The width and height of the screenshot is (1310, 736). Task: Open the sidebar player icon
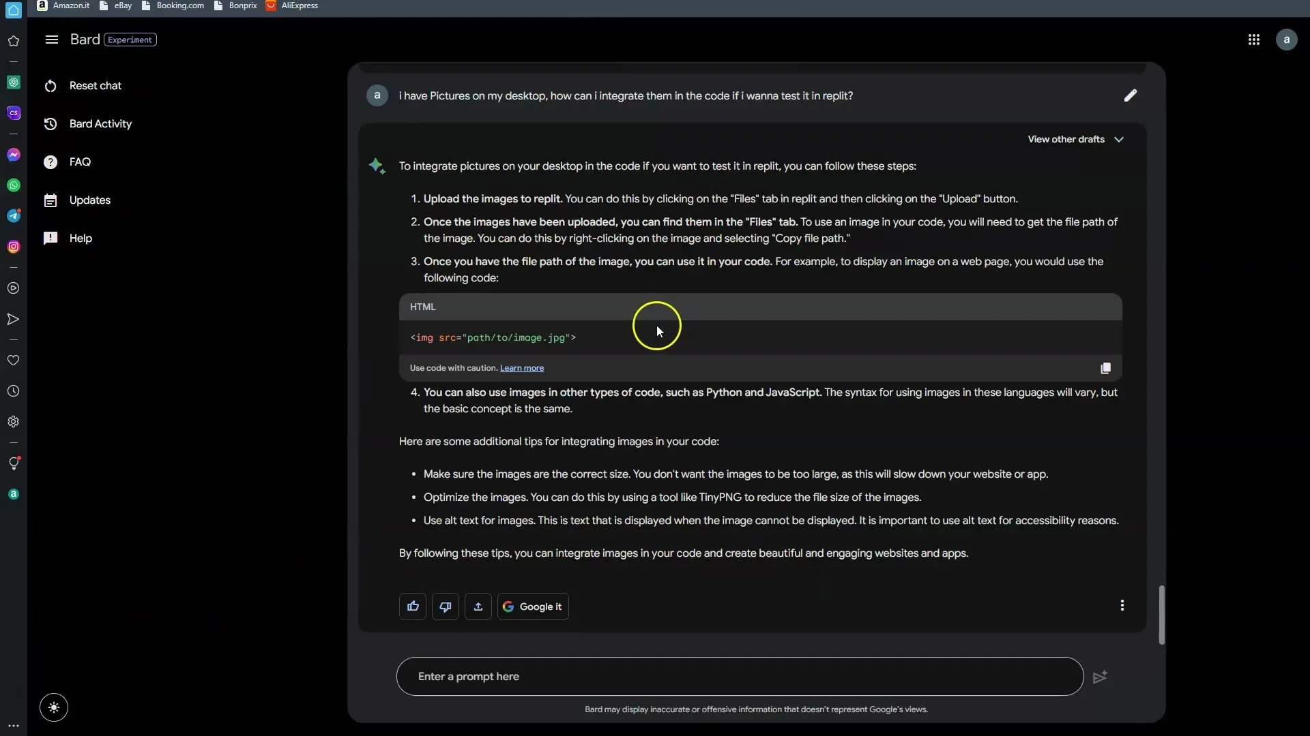[x=13, y=288]
